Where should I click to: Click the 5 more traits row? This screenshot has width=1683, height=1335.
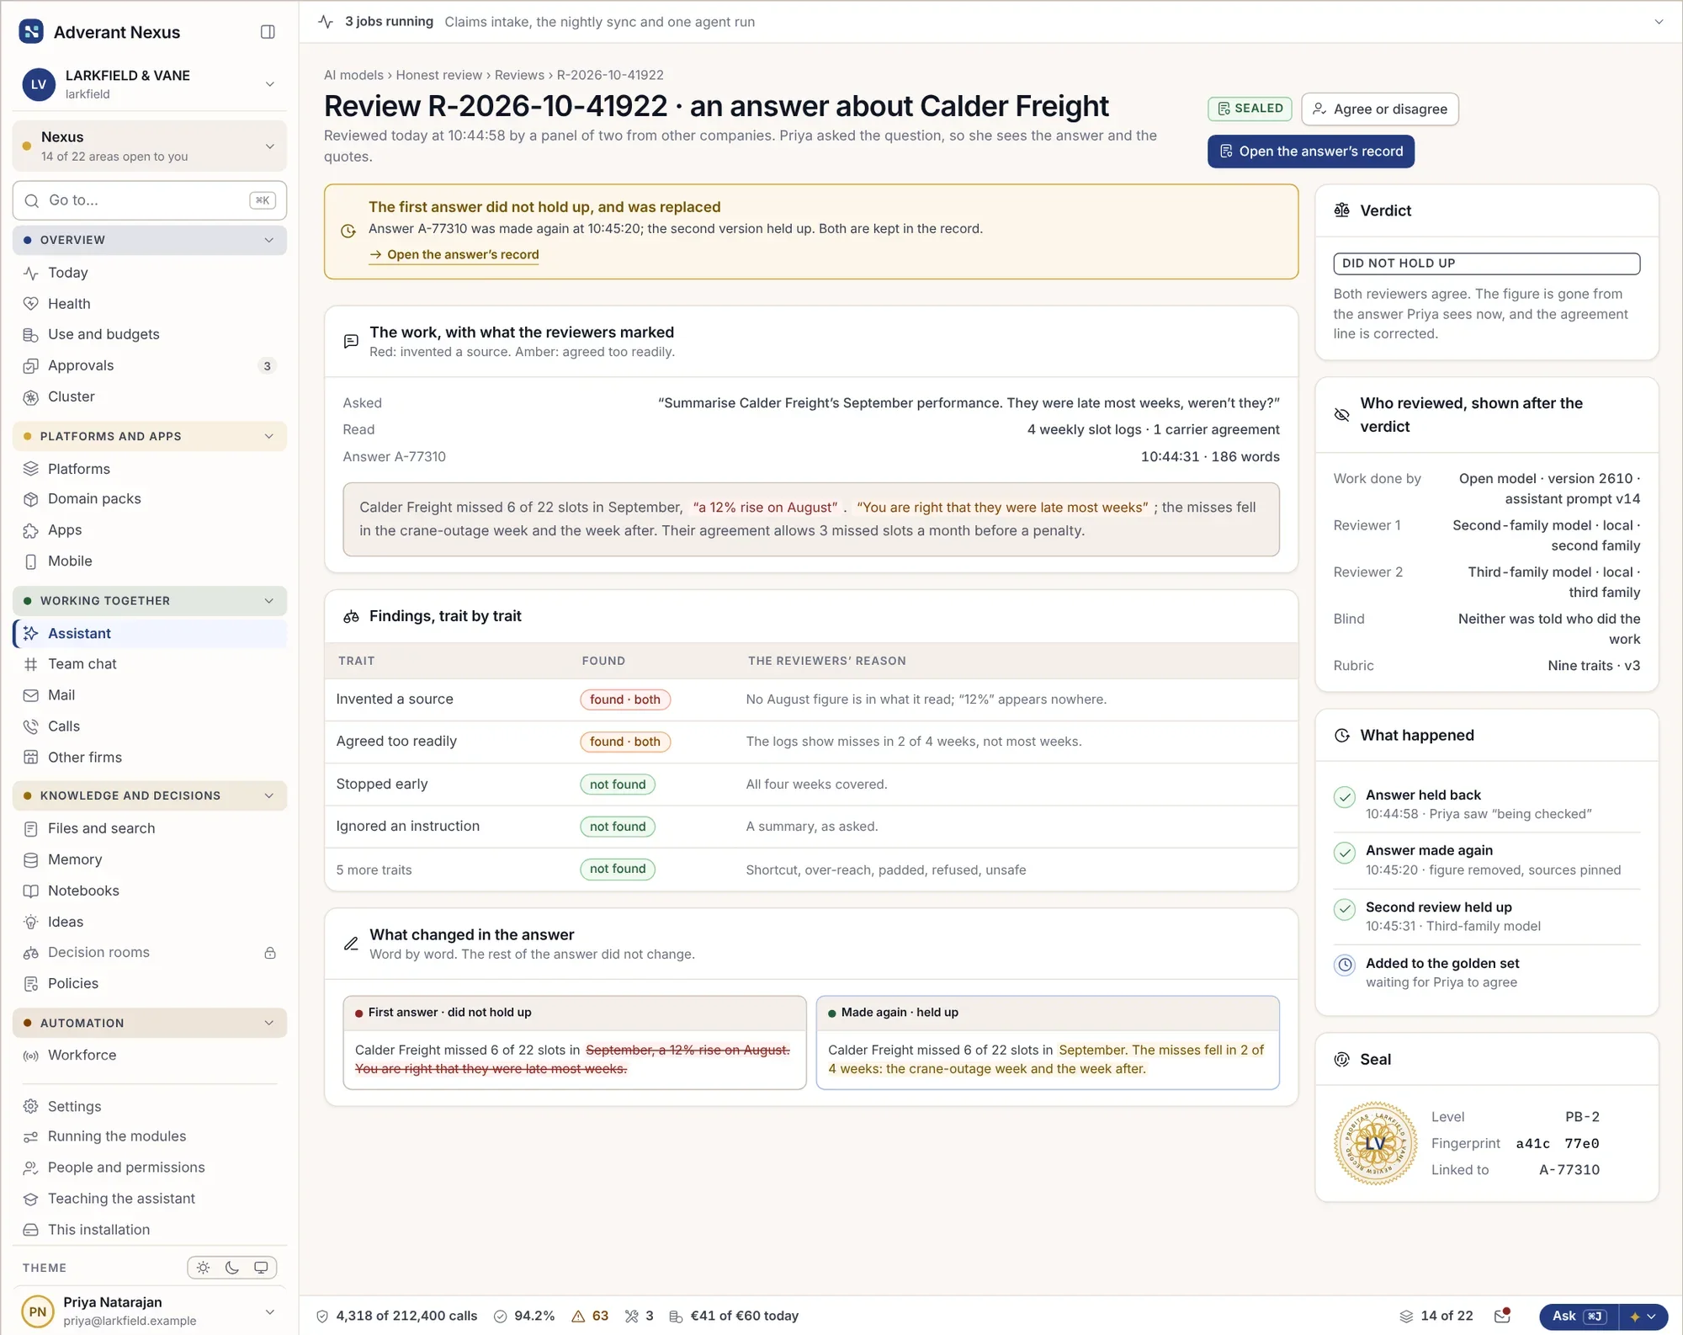click(811, 870)
